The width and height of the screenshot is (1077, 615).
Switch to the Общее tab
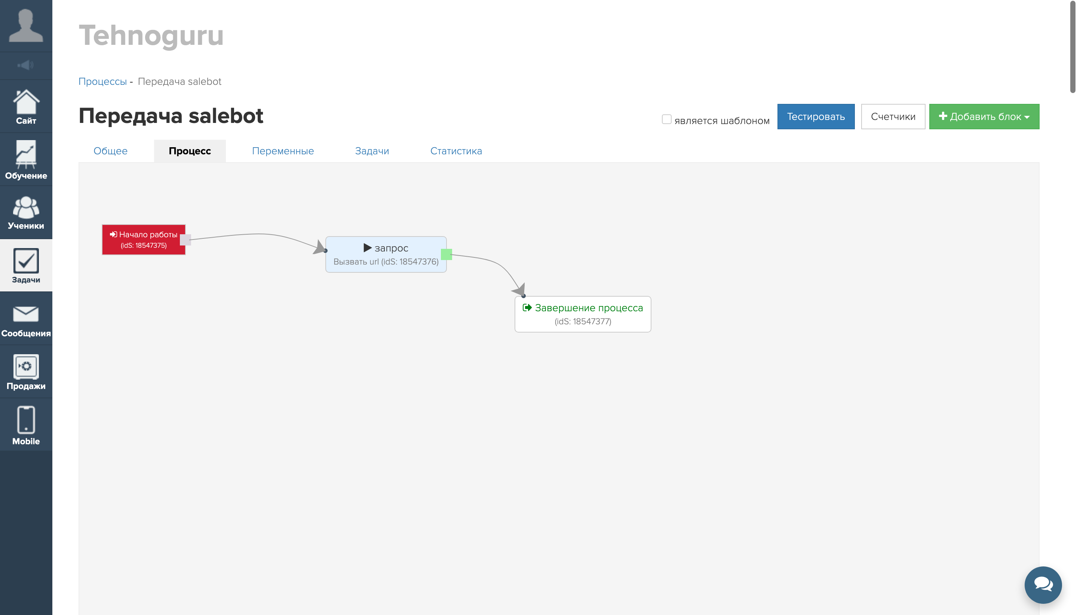coord(110,151)
